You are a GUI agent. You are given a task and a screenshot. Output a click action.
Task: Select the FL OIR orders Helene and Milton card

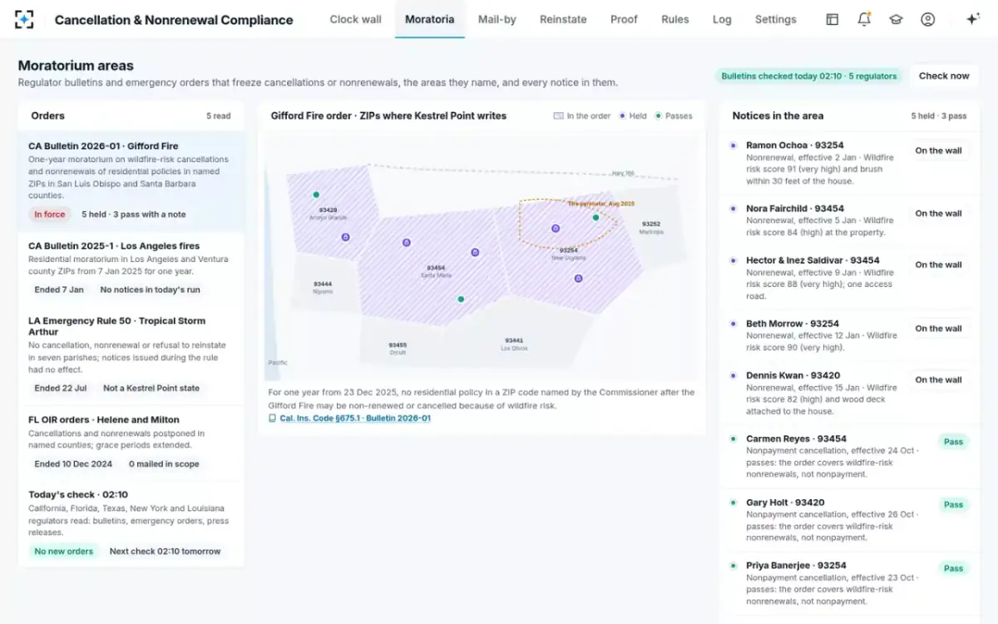coord(131,442)
